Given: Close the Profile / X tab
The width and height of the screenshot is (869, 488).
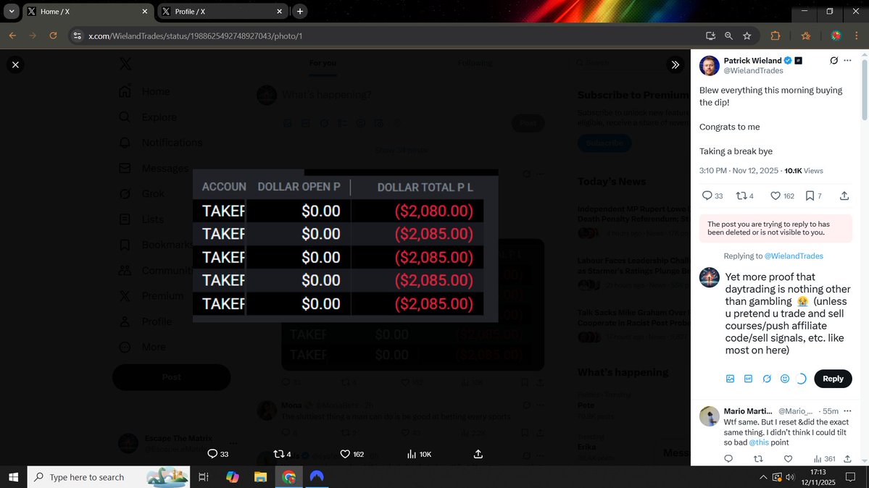Looking at the screenshot, I should 279,11.
